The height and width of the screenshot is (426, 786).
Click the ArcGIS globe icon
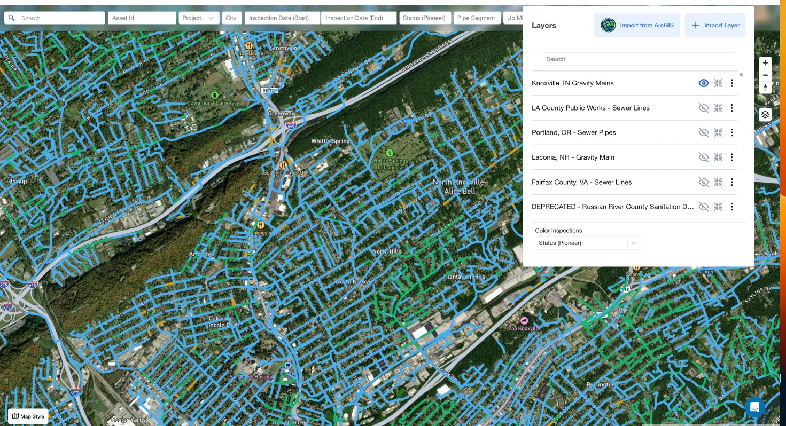pyautogui.click(x=608, y=25)
